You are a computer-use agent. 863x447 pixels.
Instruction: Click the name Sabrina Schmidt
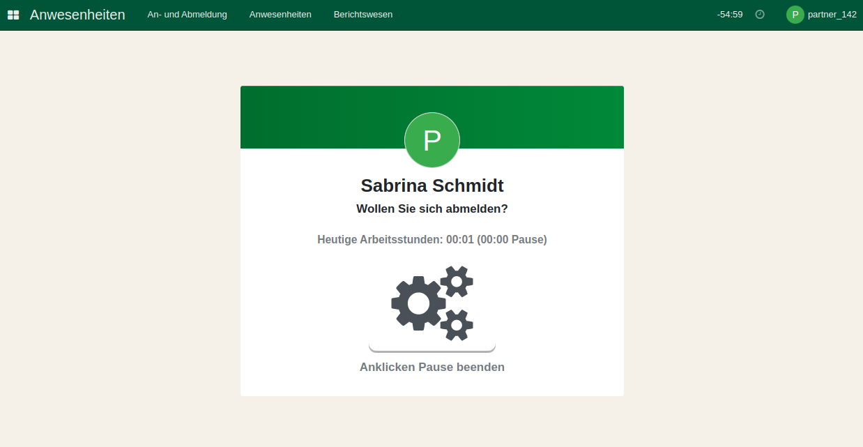tap(432, 185)
